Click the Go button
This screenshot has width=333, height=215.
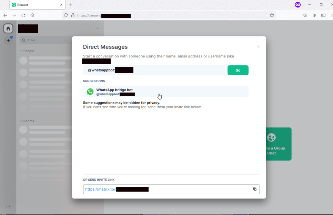pos(238,70)
